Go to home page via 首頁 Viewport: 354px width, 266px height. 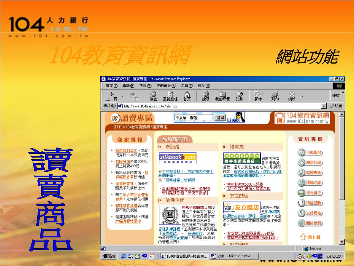187,96
